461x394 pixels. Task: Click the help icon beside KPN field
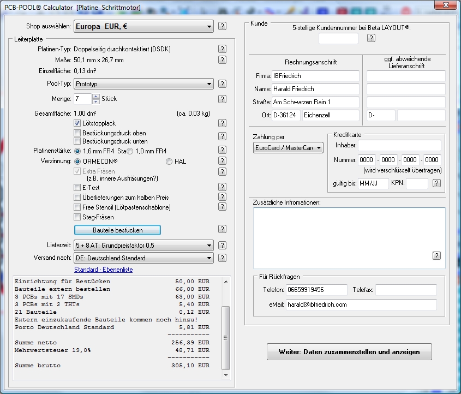[x=436, y=183]
